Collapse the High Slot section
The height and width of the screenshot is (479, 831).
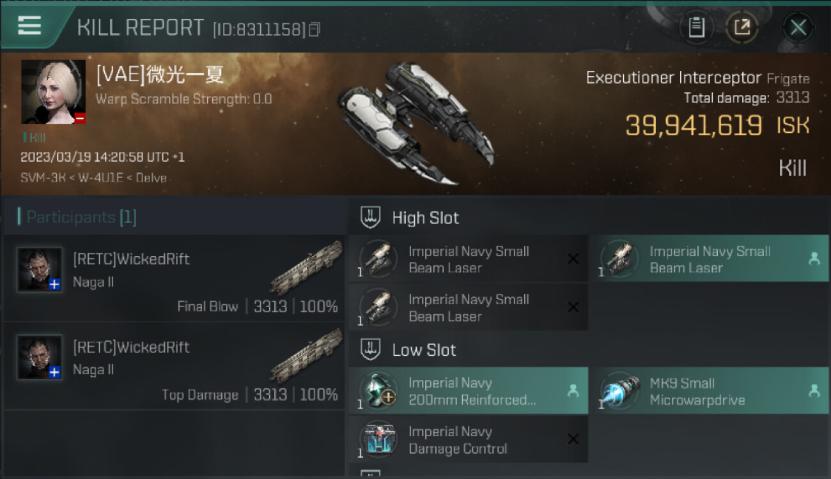tap(371, 217)
